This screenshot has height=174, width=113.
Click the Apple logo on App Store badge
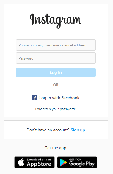click(x=21, y=162)
